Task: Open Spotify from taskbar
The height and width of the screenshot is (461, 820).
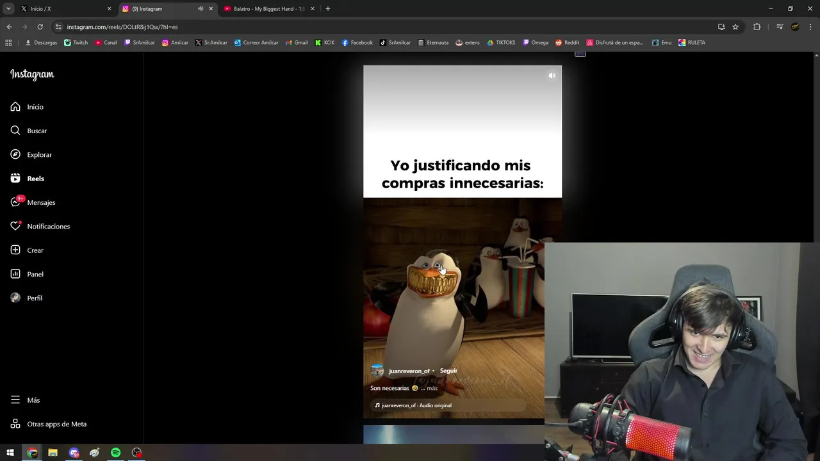Action: [115, 453]
